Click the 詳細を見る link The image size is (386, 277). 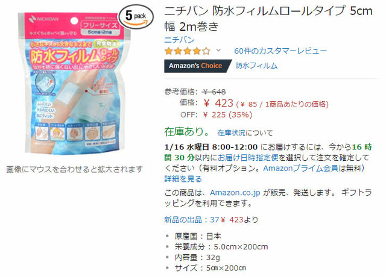183,179
